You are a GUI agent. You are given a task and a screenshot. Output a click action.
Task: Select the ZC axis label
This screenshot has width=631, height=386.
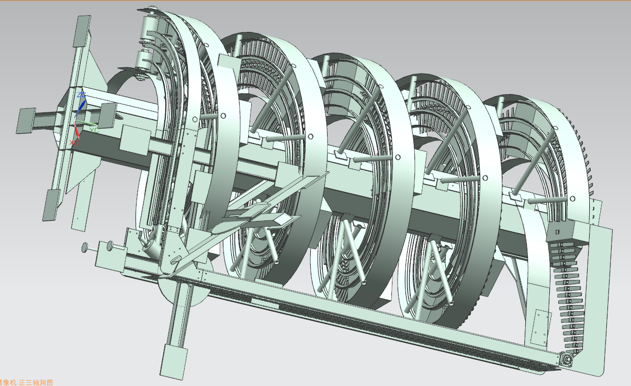click(x=81, y=95)
